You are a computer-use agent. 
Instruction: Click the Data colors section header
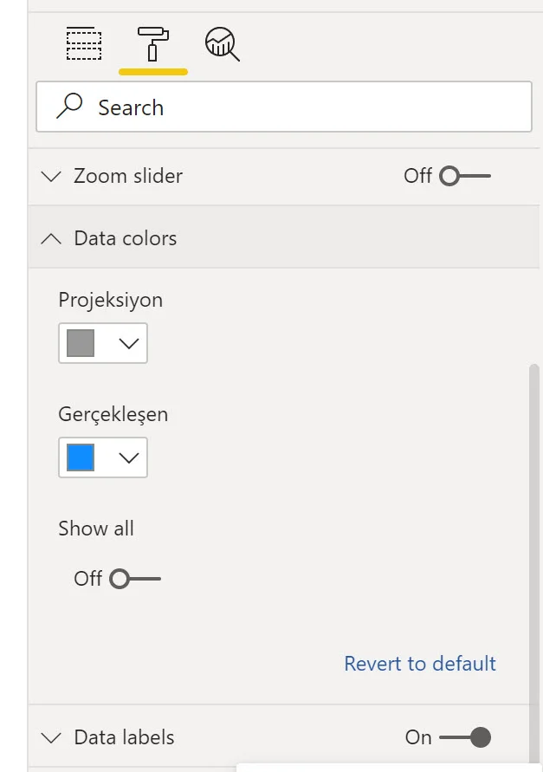[126, 238]
